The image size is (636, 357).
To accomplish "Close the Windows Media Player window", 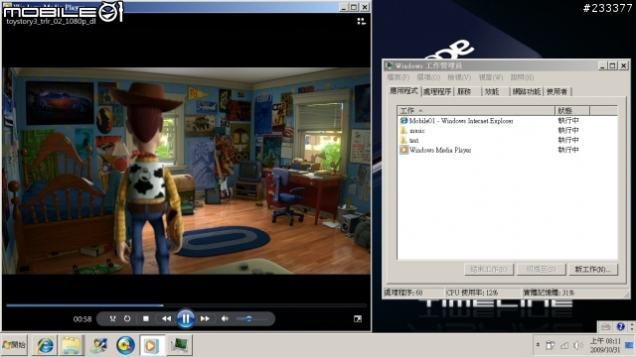I will pyautogui.click(x=365, y=7).
